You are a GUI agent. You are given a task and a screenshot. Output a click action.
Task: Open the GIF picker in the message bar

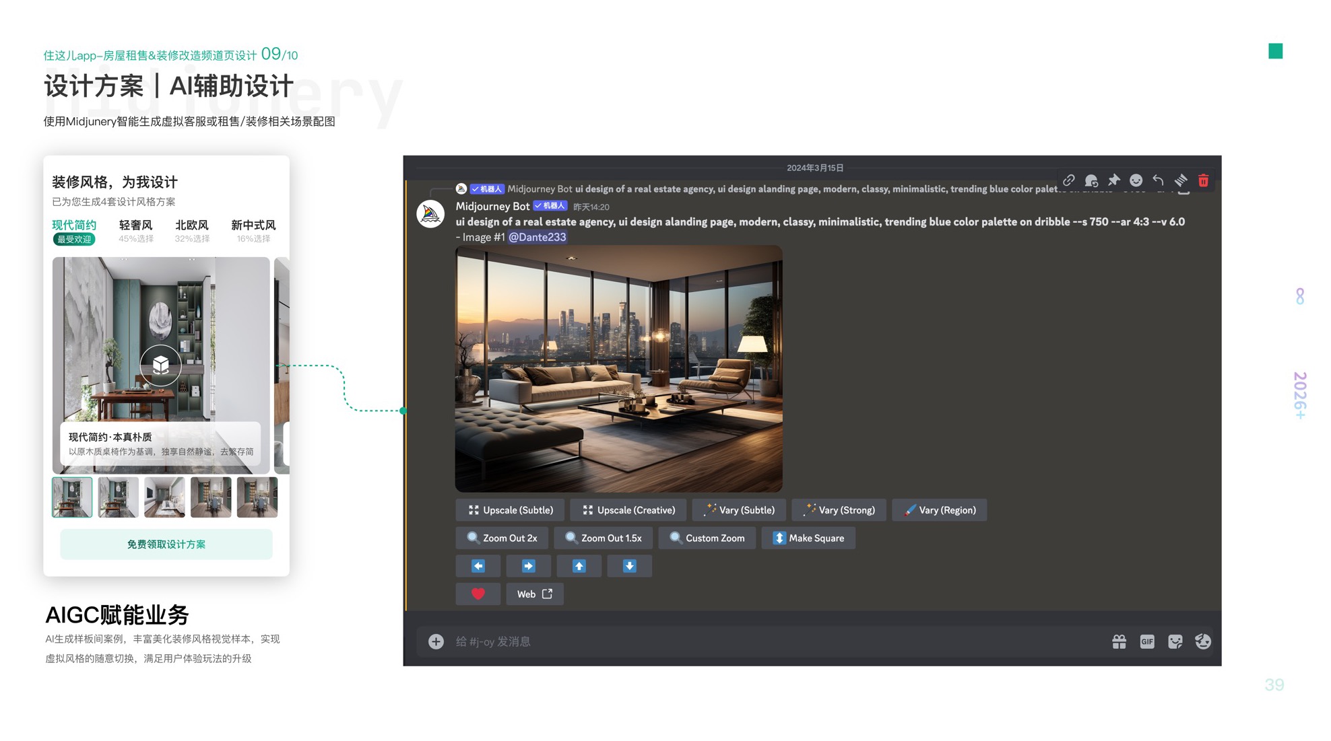pos(1147,642)
